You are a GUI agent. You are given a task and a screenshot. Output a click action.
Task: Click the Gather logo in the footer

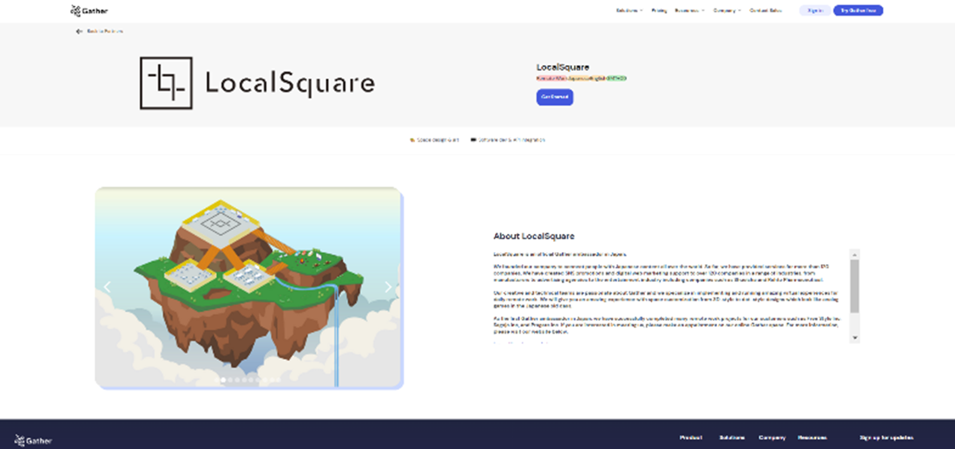tap(34, 441)
